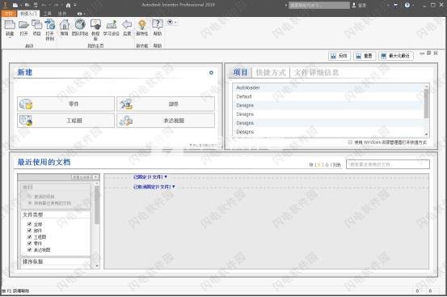The image size is (447, 297).
Task: Expand the Pinned (已固定) files group
Action: tap(150, 177)
